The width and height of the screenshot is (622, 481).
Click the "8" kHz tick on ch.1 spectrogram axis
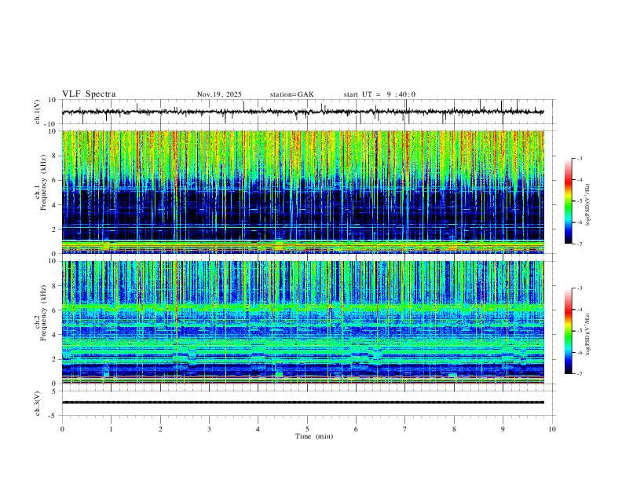[x=55, y=156]
